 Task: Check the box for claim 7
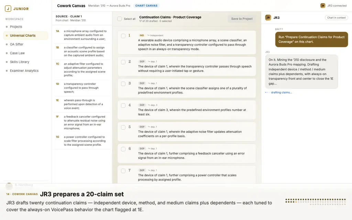point(123,171)
